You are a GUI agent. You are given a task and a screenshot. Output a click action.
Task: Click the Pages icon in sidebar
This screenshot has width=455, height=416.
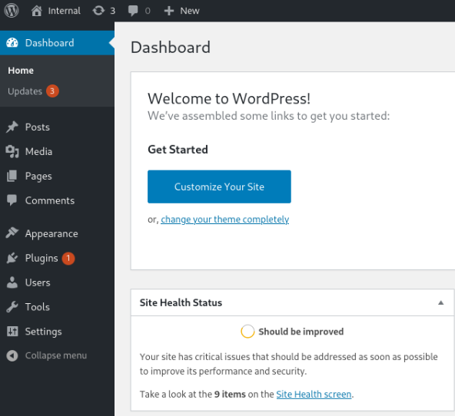pos(12,176)
